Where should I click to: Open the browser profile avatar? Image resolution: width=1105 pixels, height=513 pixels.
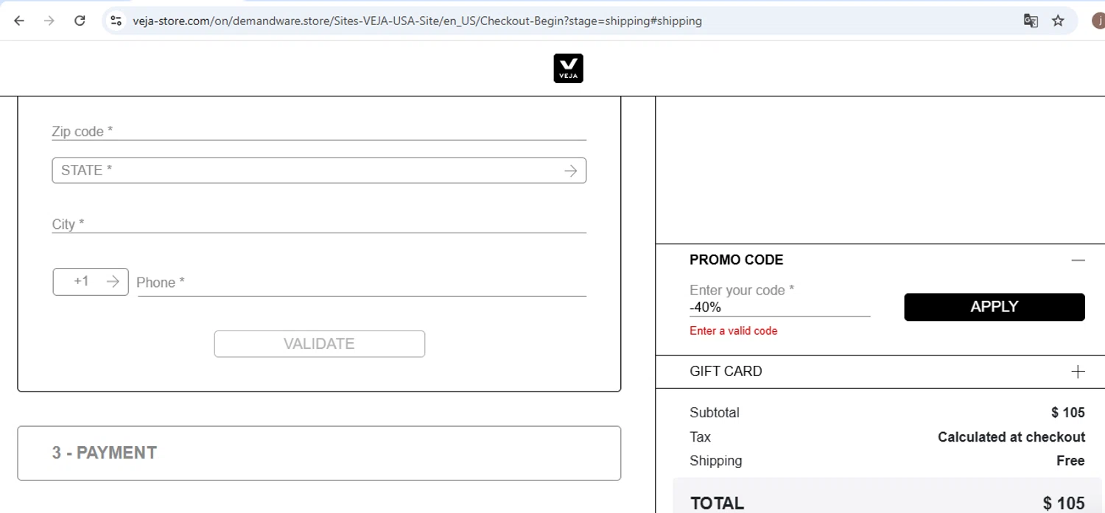1098,21
